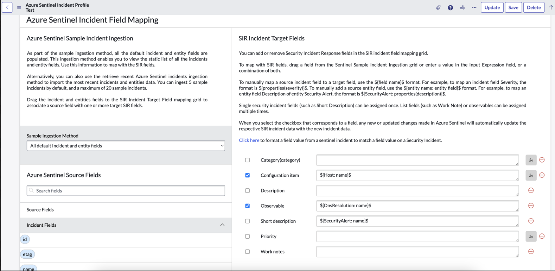The width and height of the screenshot is (555, 271).
Task: Open the hamburger context menu
Action: (x=19, y=7)
